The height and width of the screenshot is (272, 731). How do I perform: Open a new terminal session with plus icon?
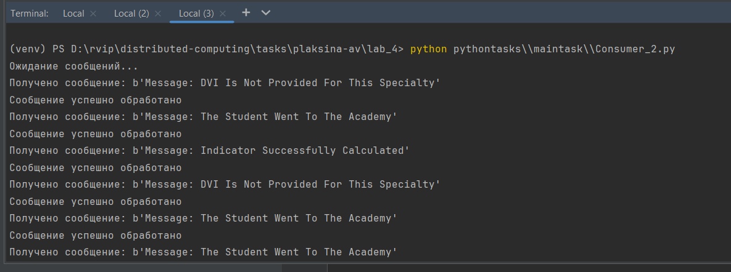coord(246,12)
